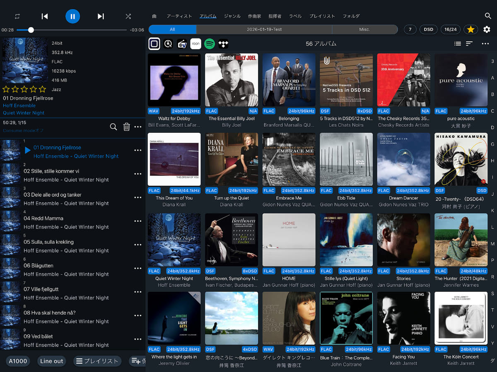Search within the play queue

tap(113, 127)
